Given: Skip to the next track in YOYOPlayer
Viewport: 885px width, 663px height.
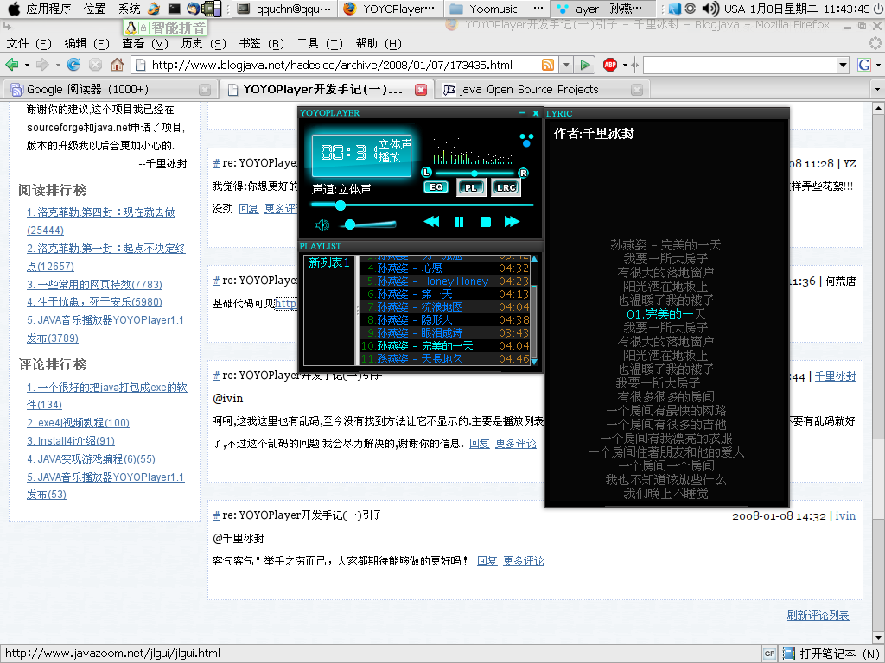Looking at the screenshot, I should click(x=512, y=222).
